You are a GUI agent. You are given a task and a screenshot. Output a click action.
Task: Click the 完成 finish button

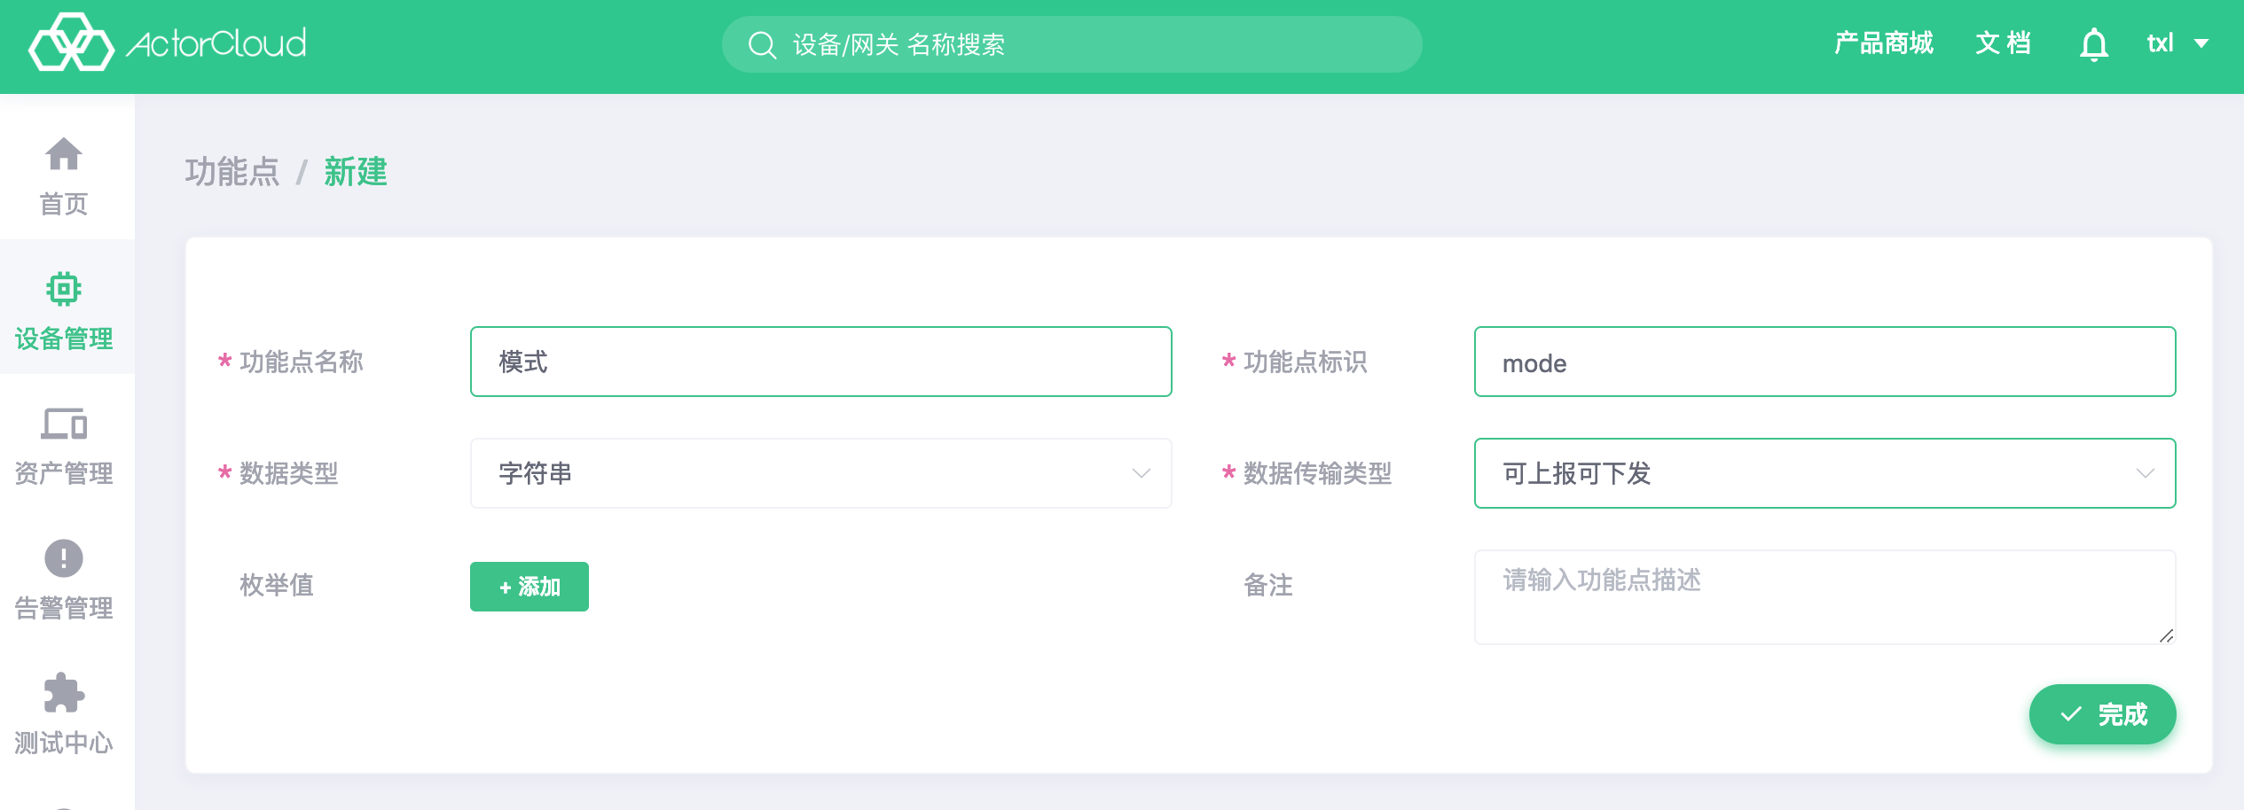(2102, 714)
